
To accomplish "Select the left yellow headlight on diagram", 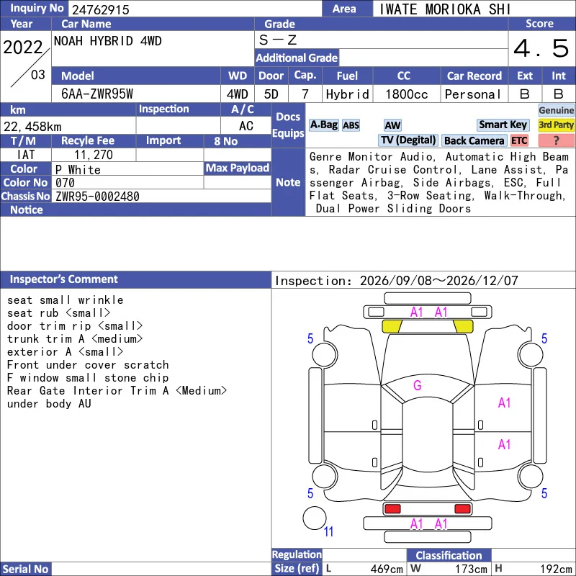I will coord(392,326).
